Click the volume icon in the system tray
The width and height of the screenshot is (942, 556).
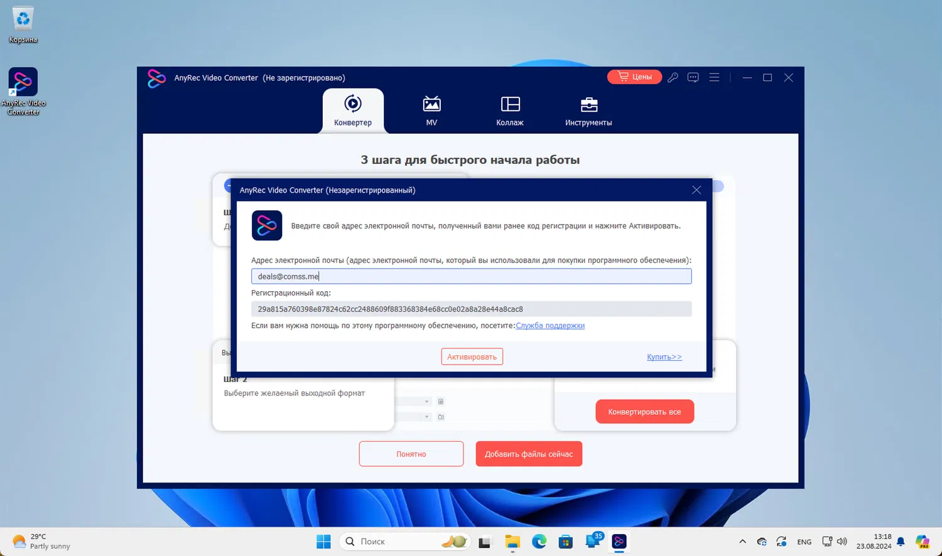tap(843, 541)
